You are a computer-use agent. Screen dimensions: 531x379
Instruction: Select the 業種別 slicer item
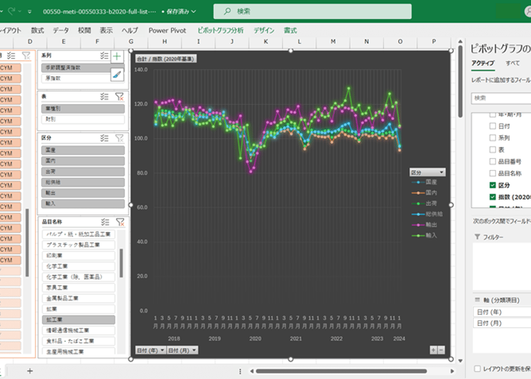click(x=83, y=109)
